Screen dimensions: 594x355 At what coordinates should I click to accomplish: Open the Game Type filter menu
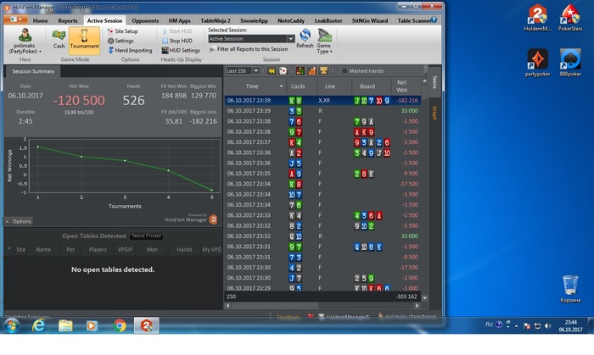[x=324, y=42]
